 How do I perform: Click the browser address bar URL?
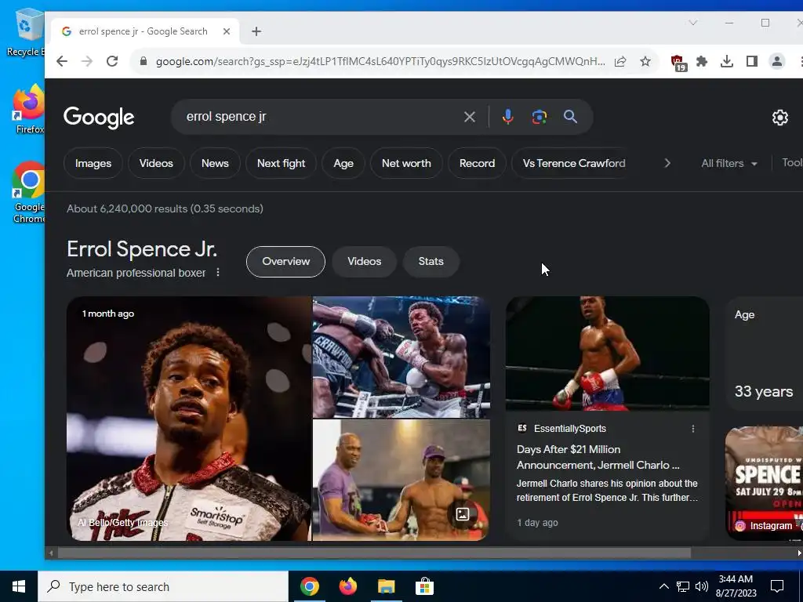pyautogui.click(x=380, y=61)
